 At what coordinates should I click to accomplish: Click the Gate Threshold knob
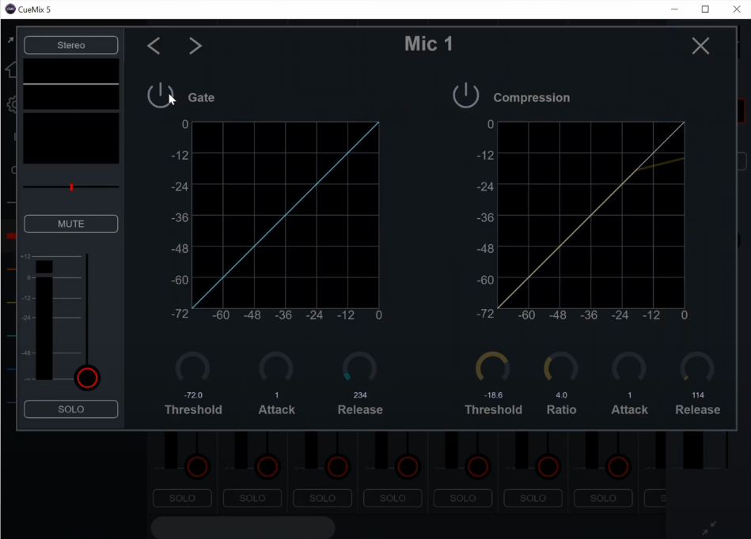[192, 368]
